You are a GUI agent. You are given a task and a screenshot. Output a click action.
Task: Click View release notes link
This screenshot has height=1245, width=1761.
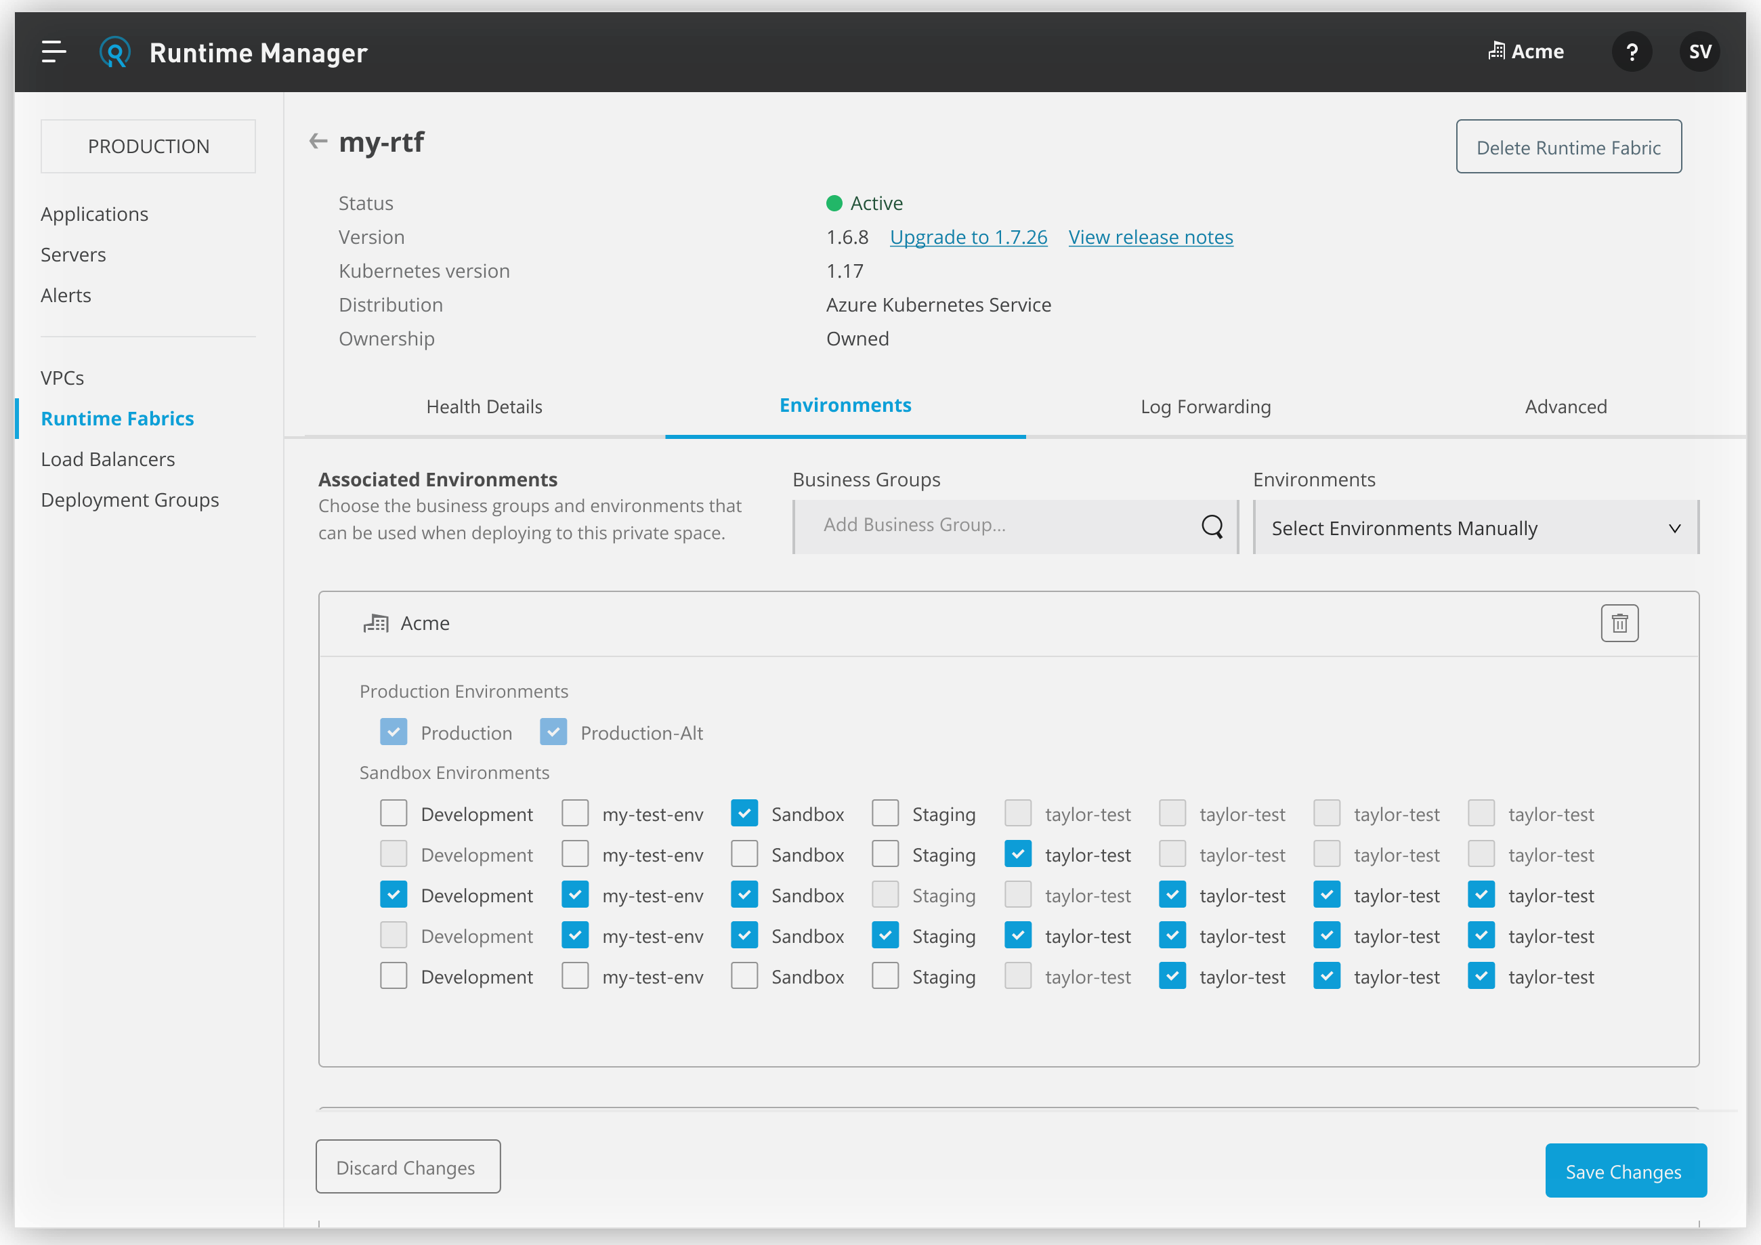click(x=1151, y=237)
